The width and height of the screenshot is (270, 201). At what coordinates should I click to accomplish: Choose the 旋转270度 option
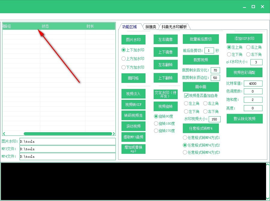(164, 131)
